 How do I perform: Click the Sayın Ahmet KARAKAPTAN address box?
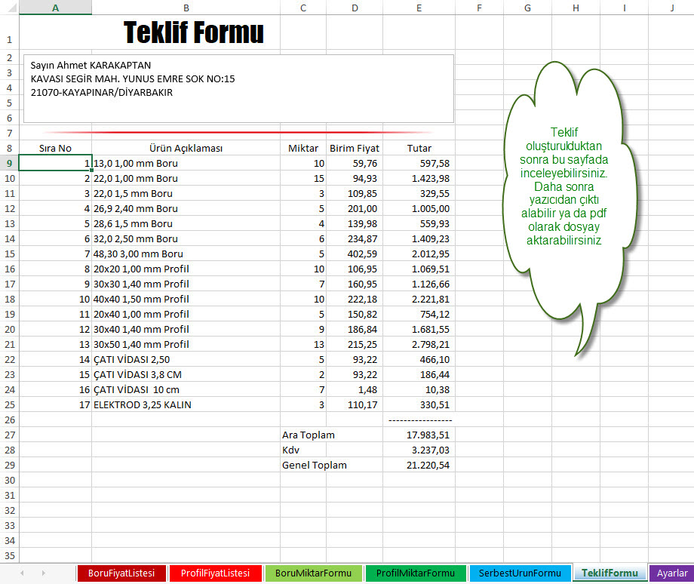(238, 88)
